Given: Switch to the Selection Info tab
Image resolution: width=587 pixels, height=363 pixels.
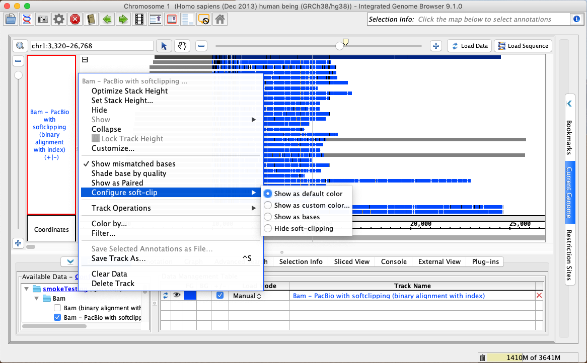Looking at the screenshot, I should click(301, 261).
